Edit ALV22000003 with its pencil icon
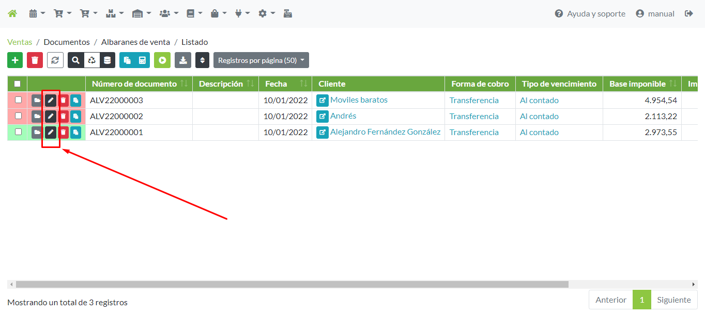The width and height of the screenshot is (705, 314). [x=50, y=101]
